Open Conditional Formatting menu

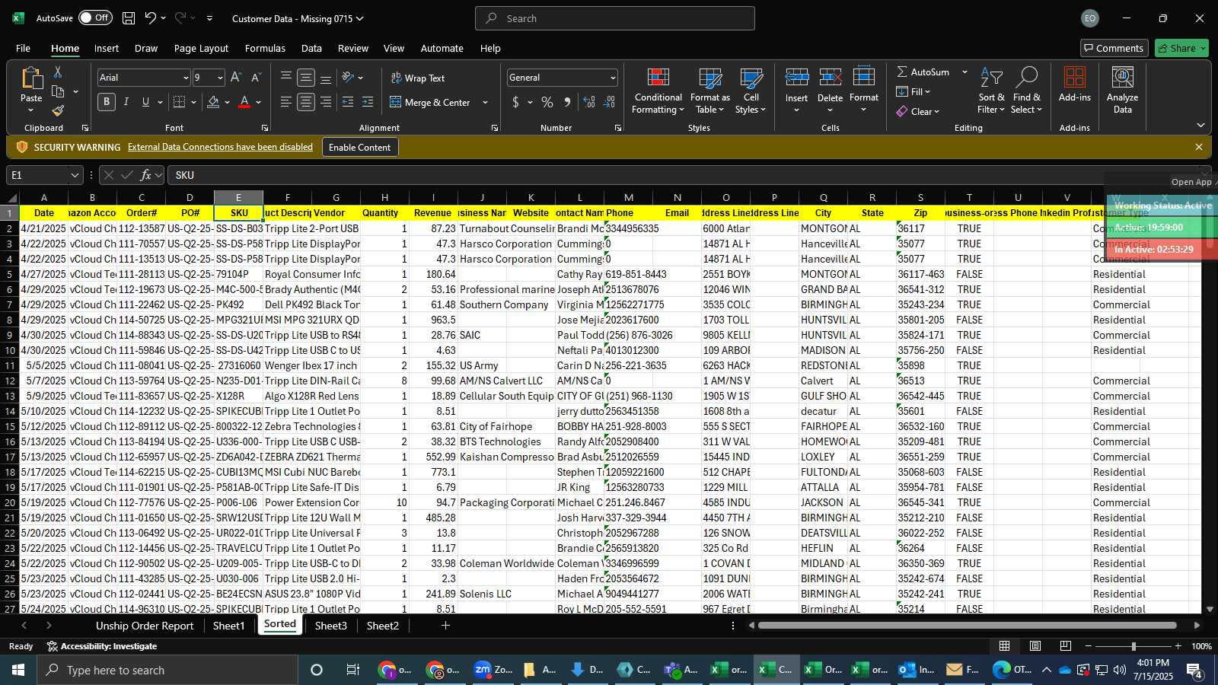pos(658,91)
